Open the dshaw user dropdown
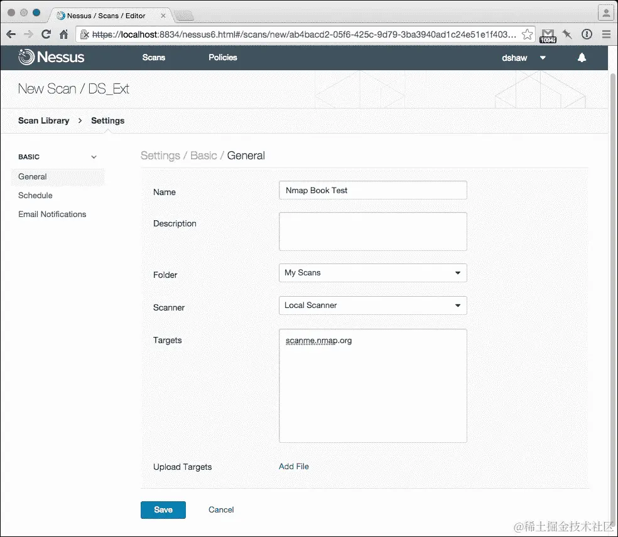This screenshot has width=618, height=537. pos(523,58)
